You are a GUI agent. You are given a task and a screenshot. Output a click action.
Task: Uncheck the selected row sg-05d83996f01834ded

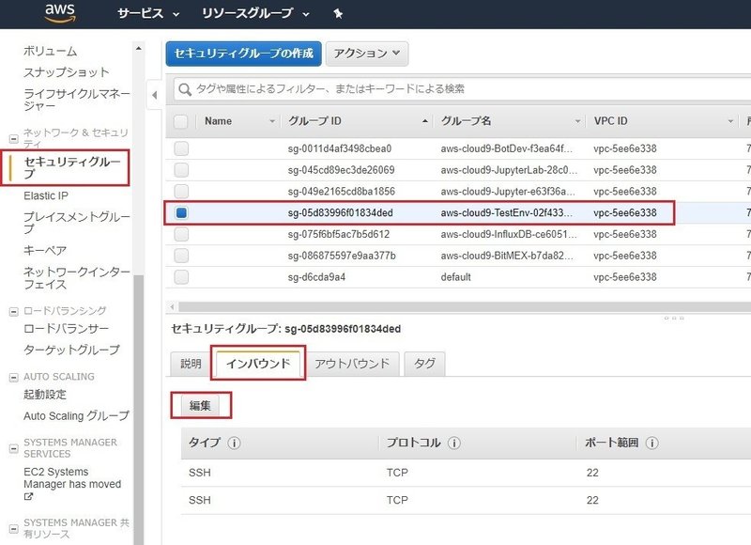181,212
